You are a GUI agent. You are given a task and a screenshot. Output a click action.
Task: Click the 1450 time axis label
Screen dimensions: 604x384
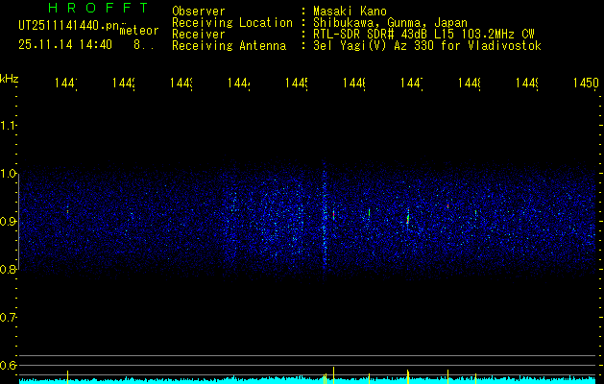[586, 84]
